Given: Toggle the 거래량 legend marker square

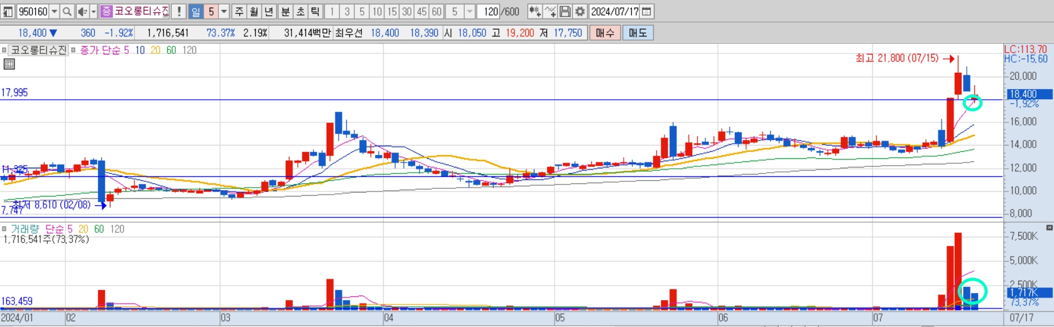Looking at the screenshot, I should (4, 229).
